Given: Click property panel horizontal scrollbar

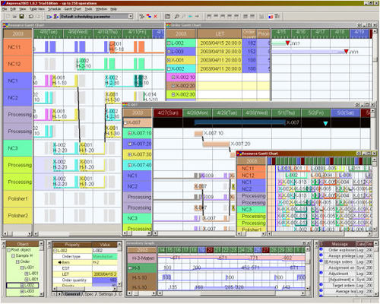Looking at the screenshot, I should 85,288.
